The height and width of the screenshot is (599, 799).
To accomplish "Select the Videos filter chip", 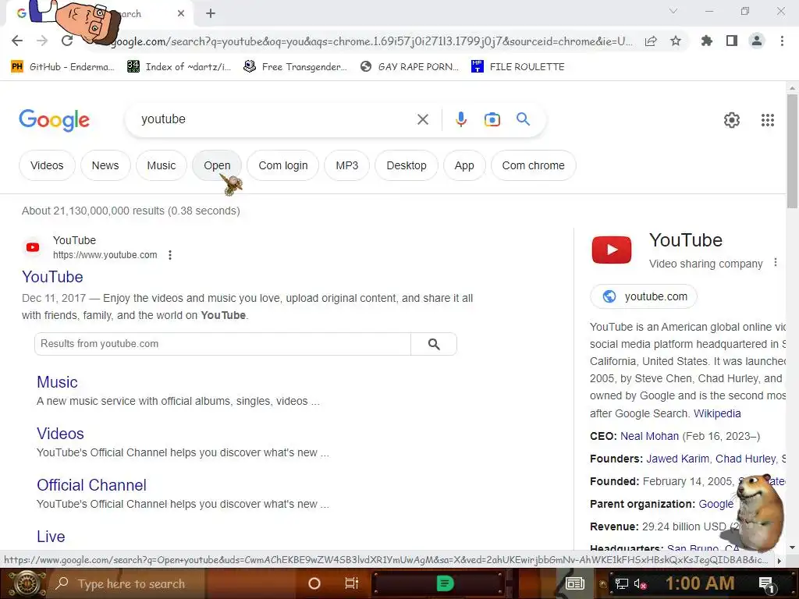I will tap(47, 165).
